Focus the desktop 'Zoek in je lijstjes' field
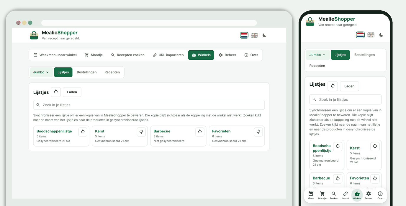This screenshot has height=206, width=406. pos(149,105)
